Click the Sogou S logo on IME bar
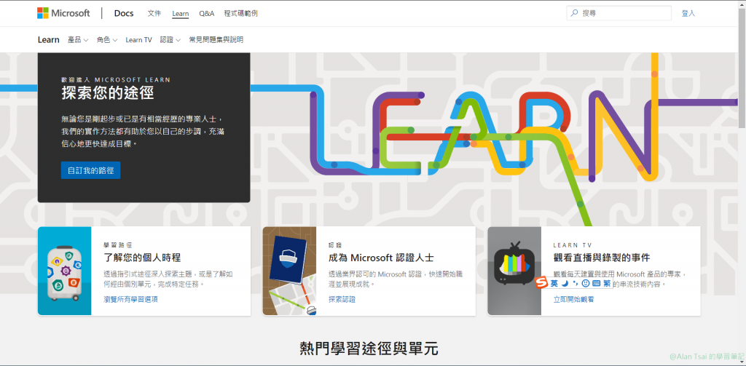 pos(541,283)
